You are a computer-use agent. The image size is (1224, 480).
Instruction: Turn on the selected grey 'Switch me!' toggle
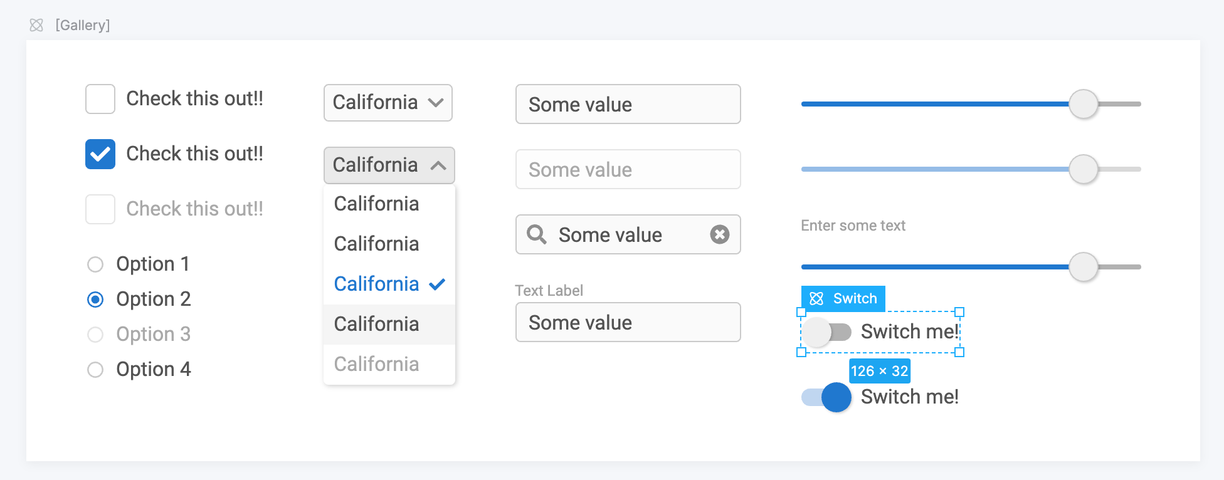826,332
